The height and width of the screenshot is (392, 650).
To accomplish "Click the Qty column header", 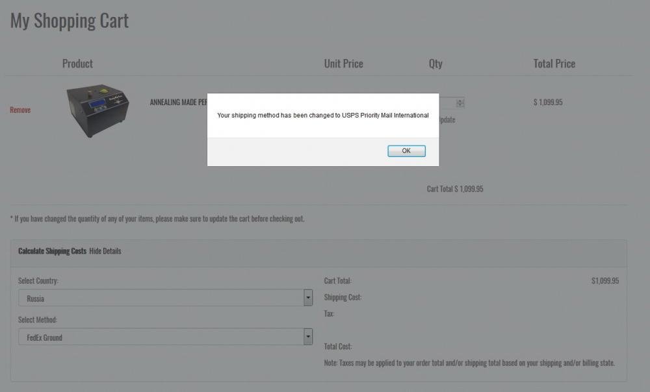I will point(435,64).
